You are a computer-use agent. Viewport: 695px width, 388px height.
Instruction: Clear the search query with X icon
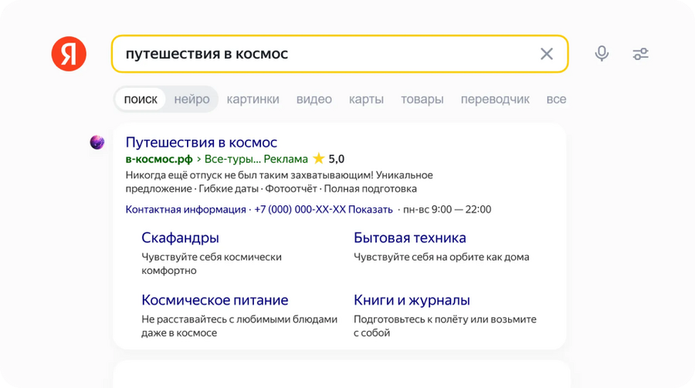click(x=547, y=54)
